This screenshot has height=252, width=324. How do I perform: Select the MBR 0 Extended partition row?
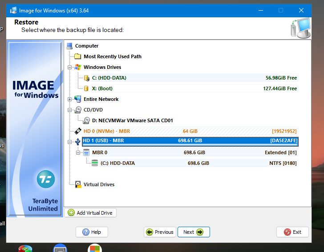tap(194, 152)
